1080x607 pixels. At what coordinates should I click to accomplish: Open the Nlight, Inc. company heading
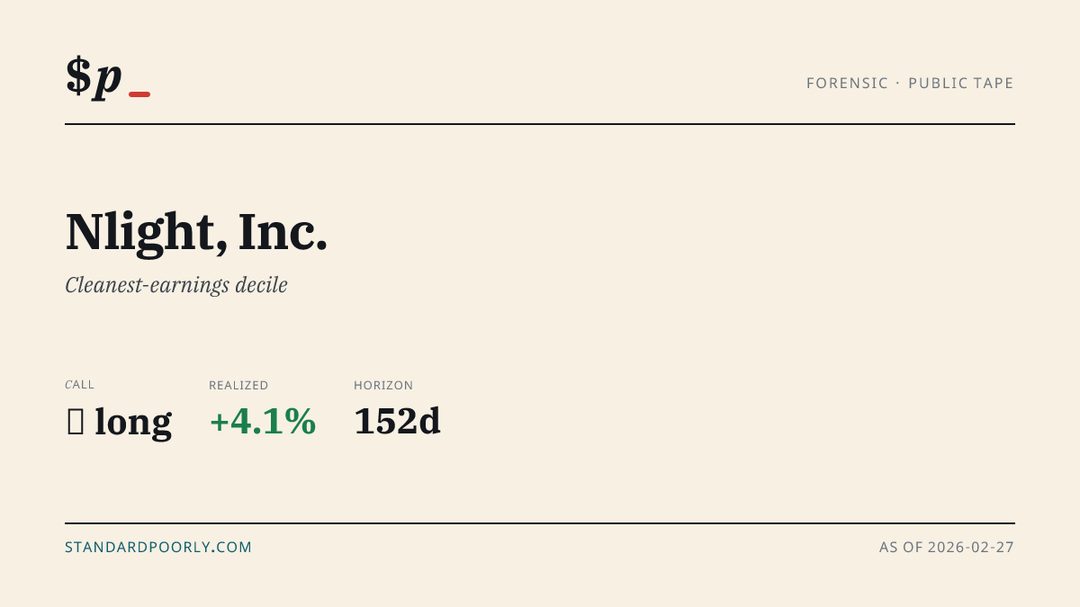196,232
